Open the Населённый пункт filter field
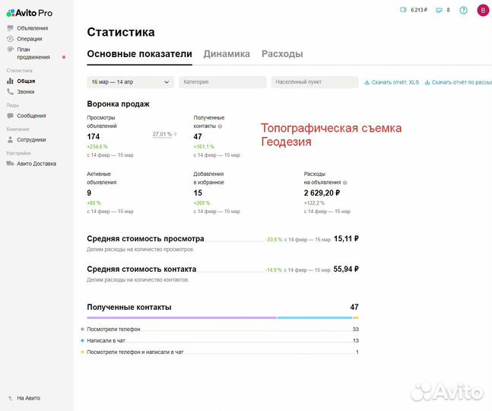Viewport: 492px width, 411px height. (315, 82)
